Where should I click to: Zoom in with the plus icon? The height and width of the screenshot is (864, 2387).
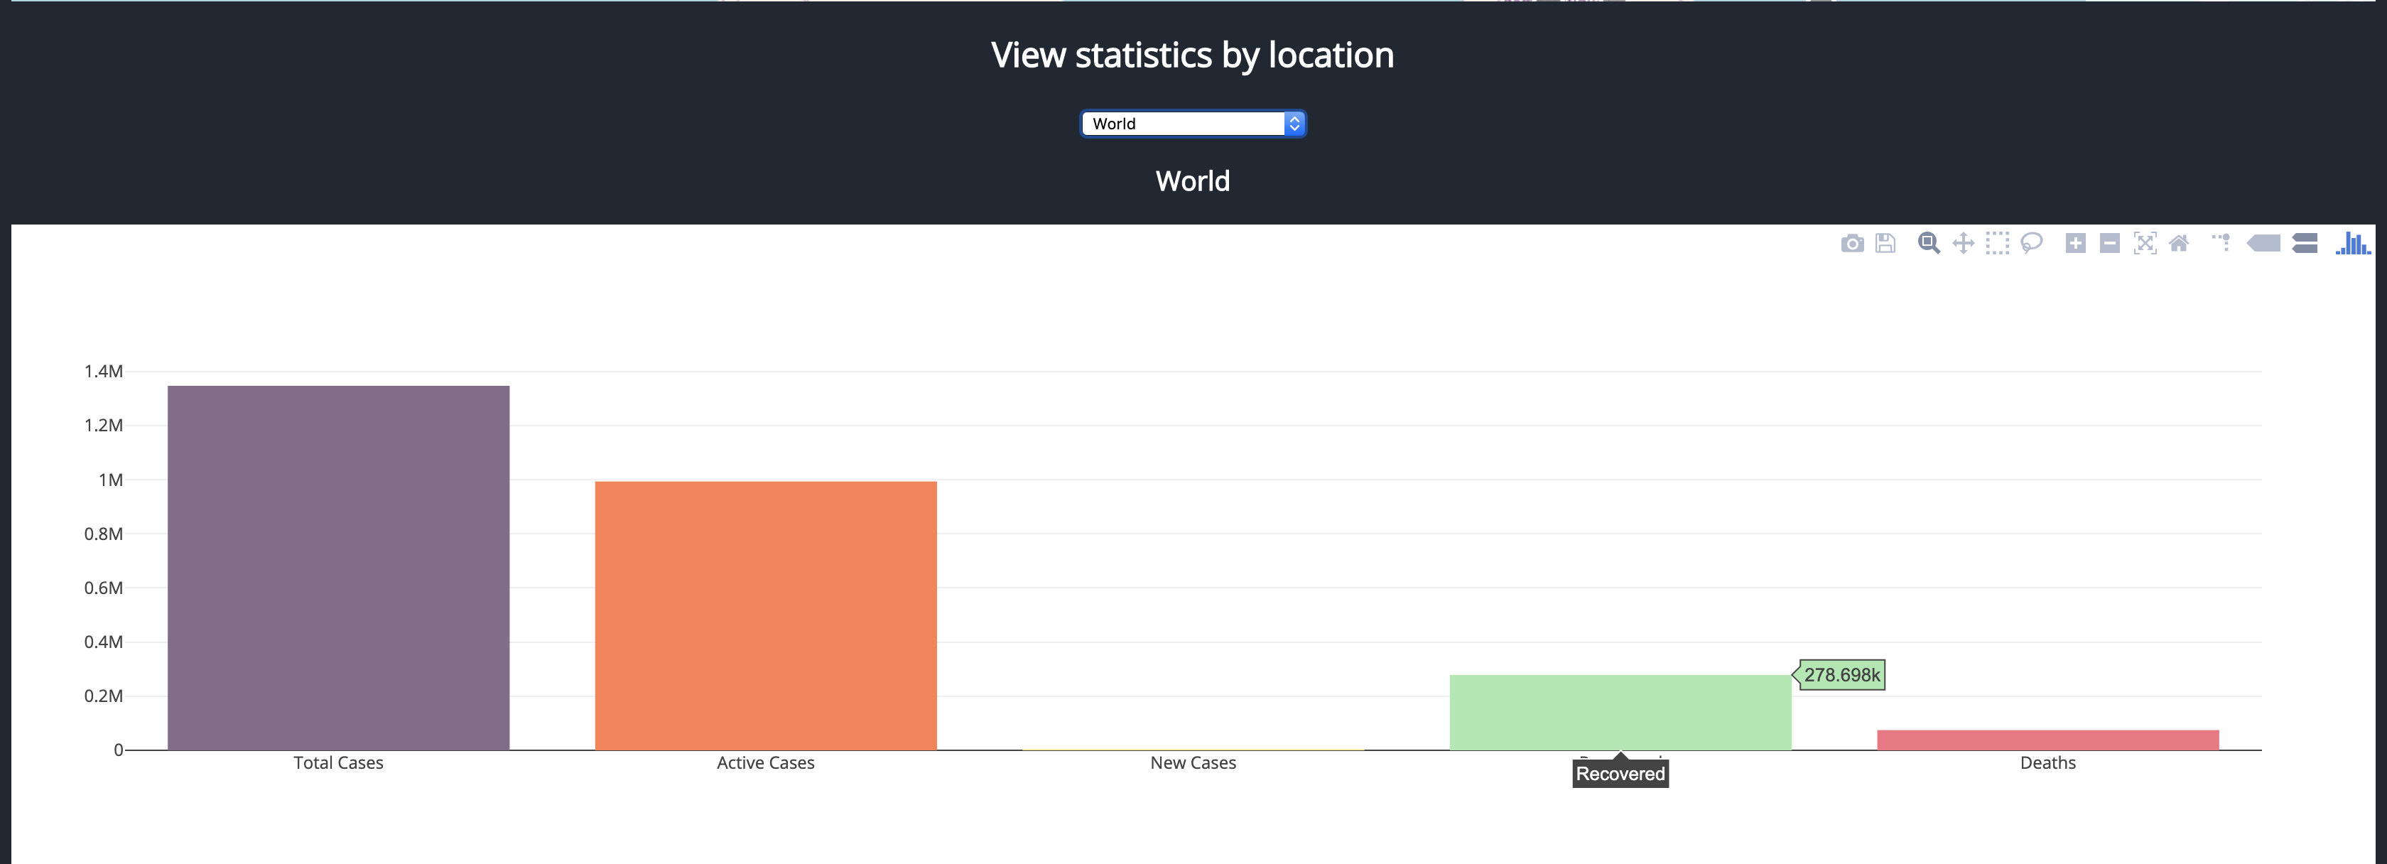[2076, 244]
